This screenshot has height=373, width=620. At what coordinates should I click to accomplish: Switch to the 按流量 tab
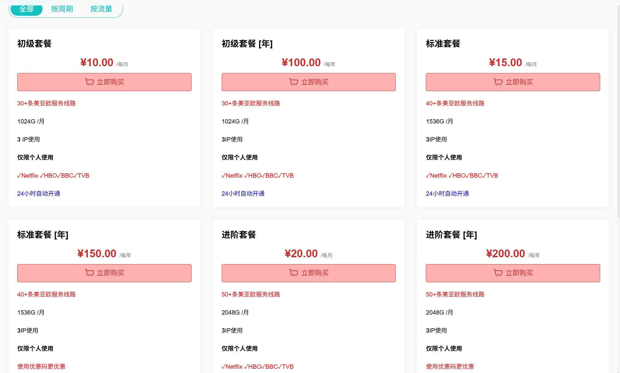pos(101,9)
